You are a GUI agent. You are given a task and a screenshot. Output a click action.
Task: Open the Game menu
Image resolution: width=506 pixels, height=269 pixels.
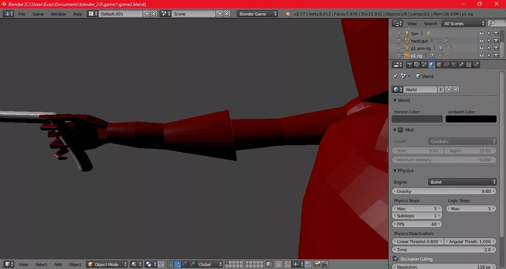38,14
